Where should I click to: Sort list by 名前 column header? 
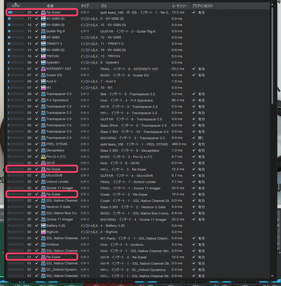(x=50, y=6)
